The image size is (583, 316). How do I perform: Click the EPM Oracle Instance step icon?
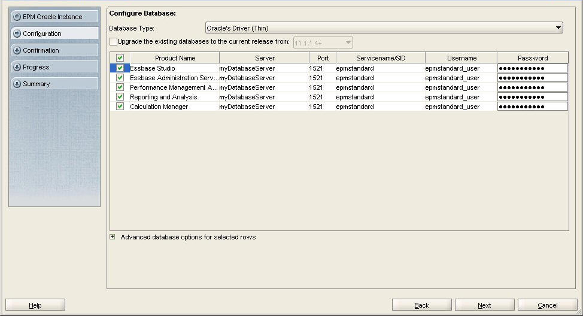[x=17, y=17]
